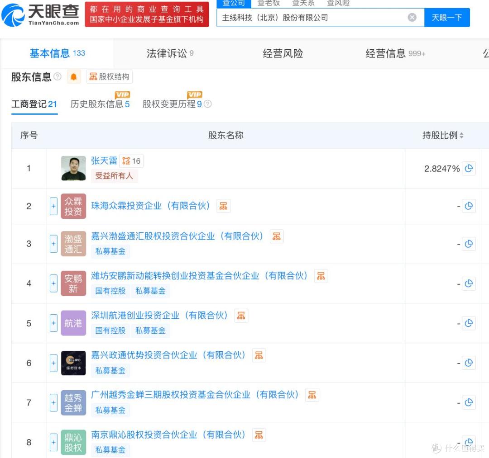Expand the 嘉兴渤盛通汇 row

(53, 244)
